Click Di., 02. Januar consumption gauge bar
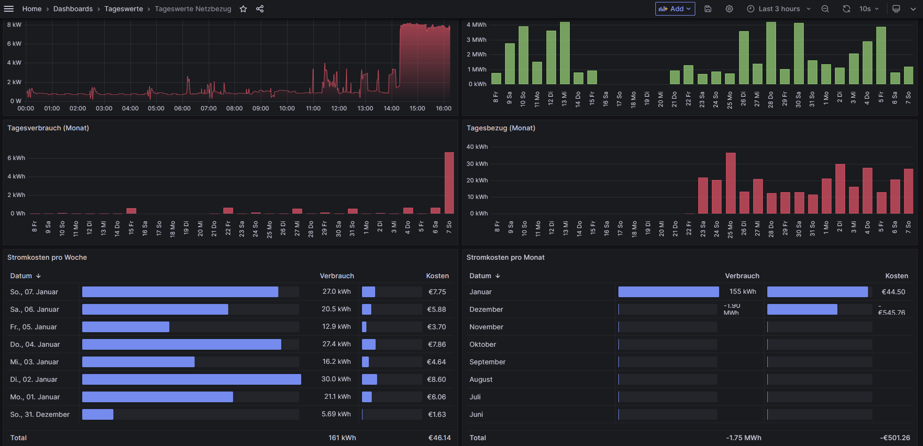The image size is (923, 446). pyautogui.click(x=192, y=379)
